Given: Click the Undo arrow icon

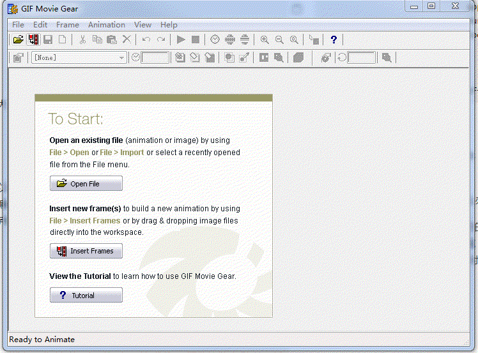Looking at the screenshot, I should (x=146, y=40).
